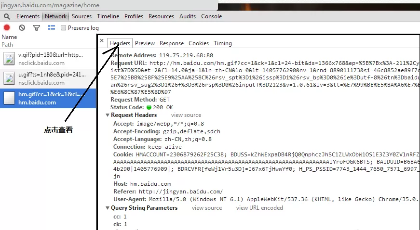
Task: Click the browser address bar jingyan.baidu.com URL
Action: coord(50,5)
